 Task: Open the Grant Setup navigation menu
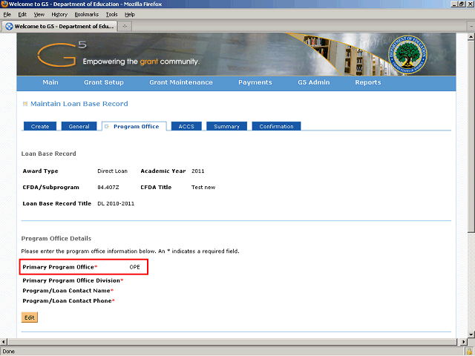(x=104, y=82)
